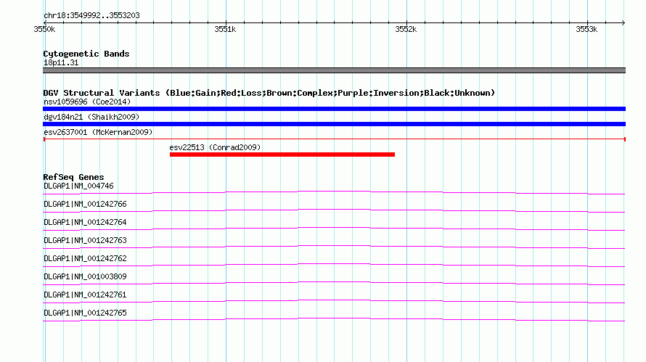Image resolution: width=646 pixels, height=362 pixels.
Task: Click the 3550k ruler tick label
Action: pyautogui.click(x=44, y=29)
